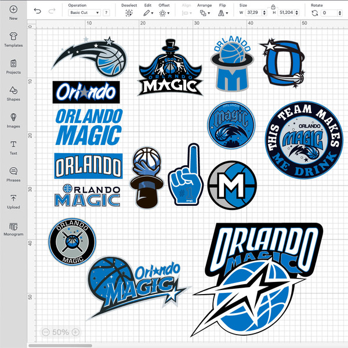Screen dimensions: 348x348
Task: Select the comet basketball Magic logo
Action: point(90,57)
